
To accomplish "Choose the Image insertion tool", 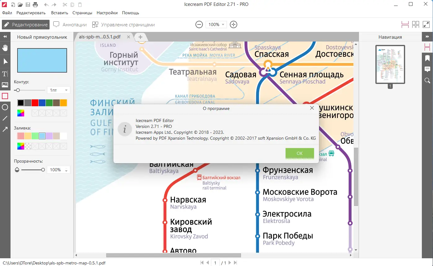I will pyautogui.click(x=5, y=85).
